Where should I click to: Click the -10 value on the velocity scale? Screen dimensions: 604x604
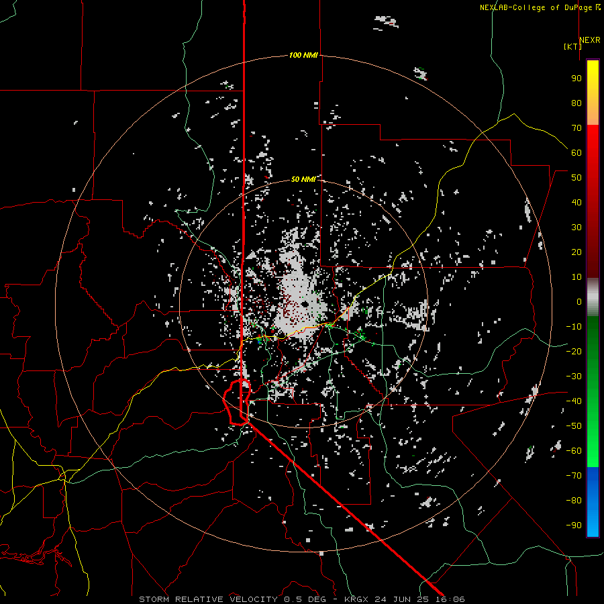point(574,327)
